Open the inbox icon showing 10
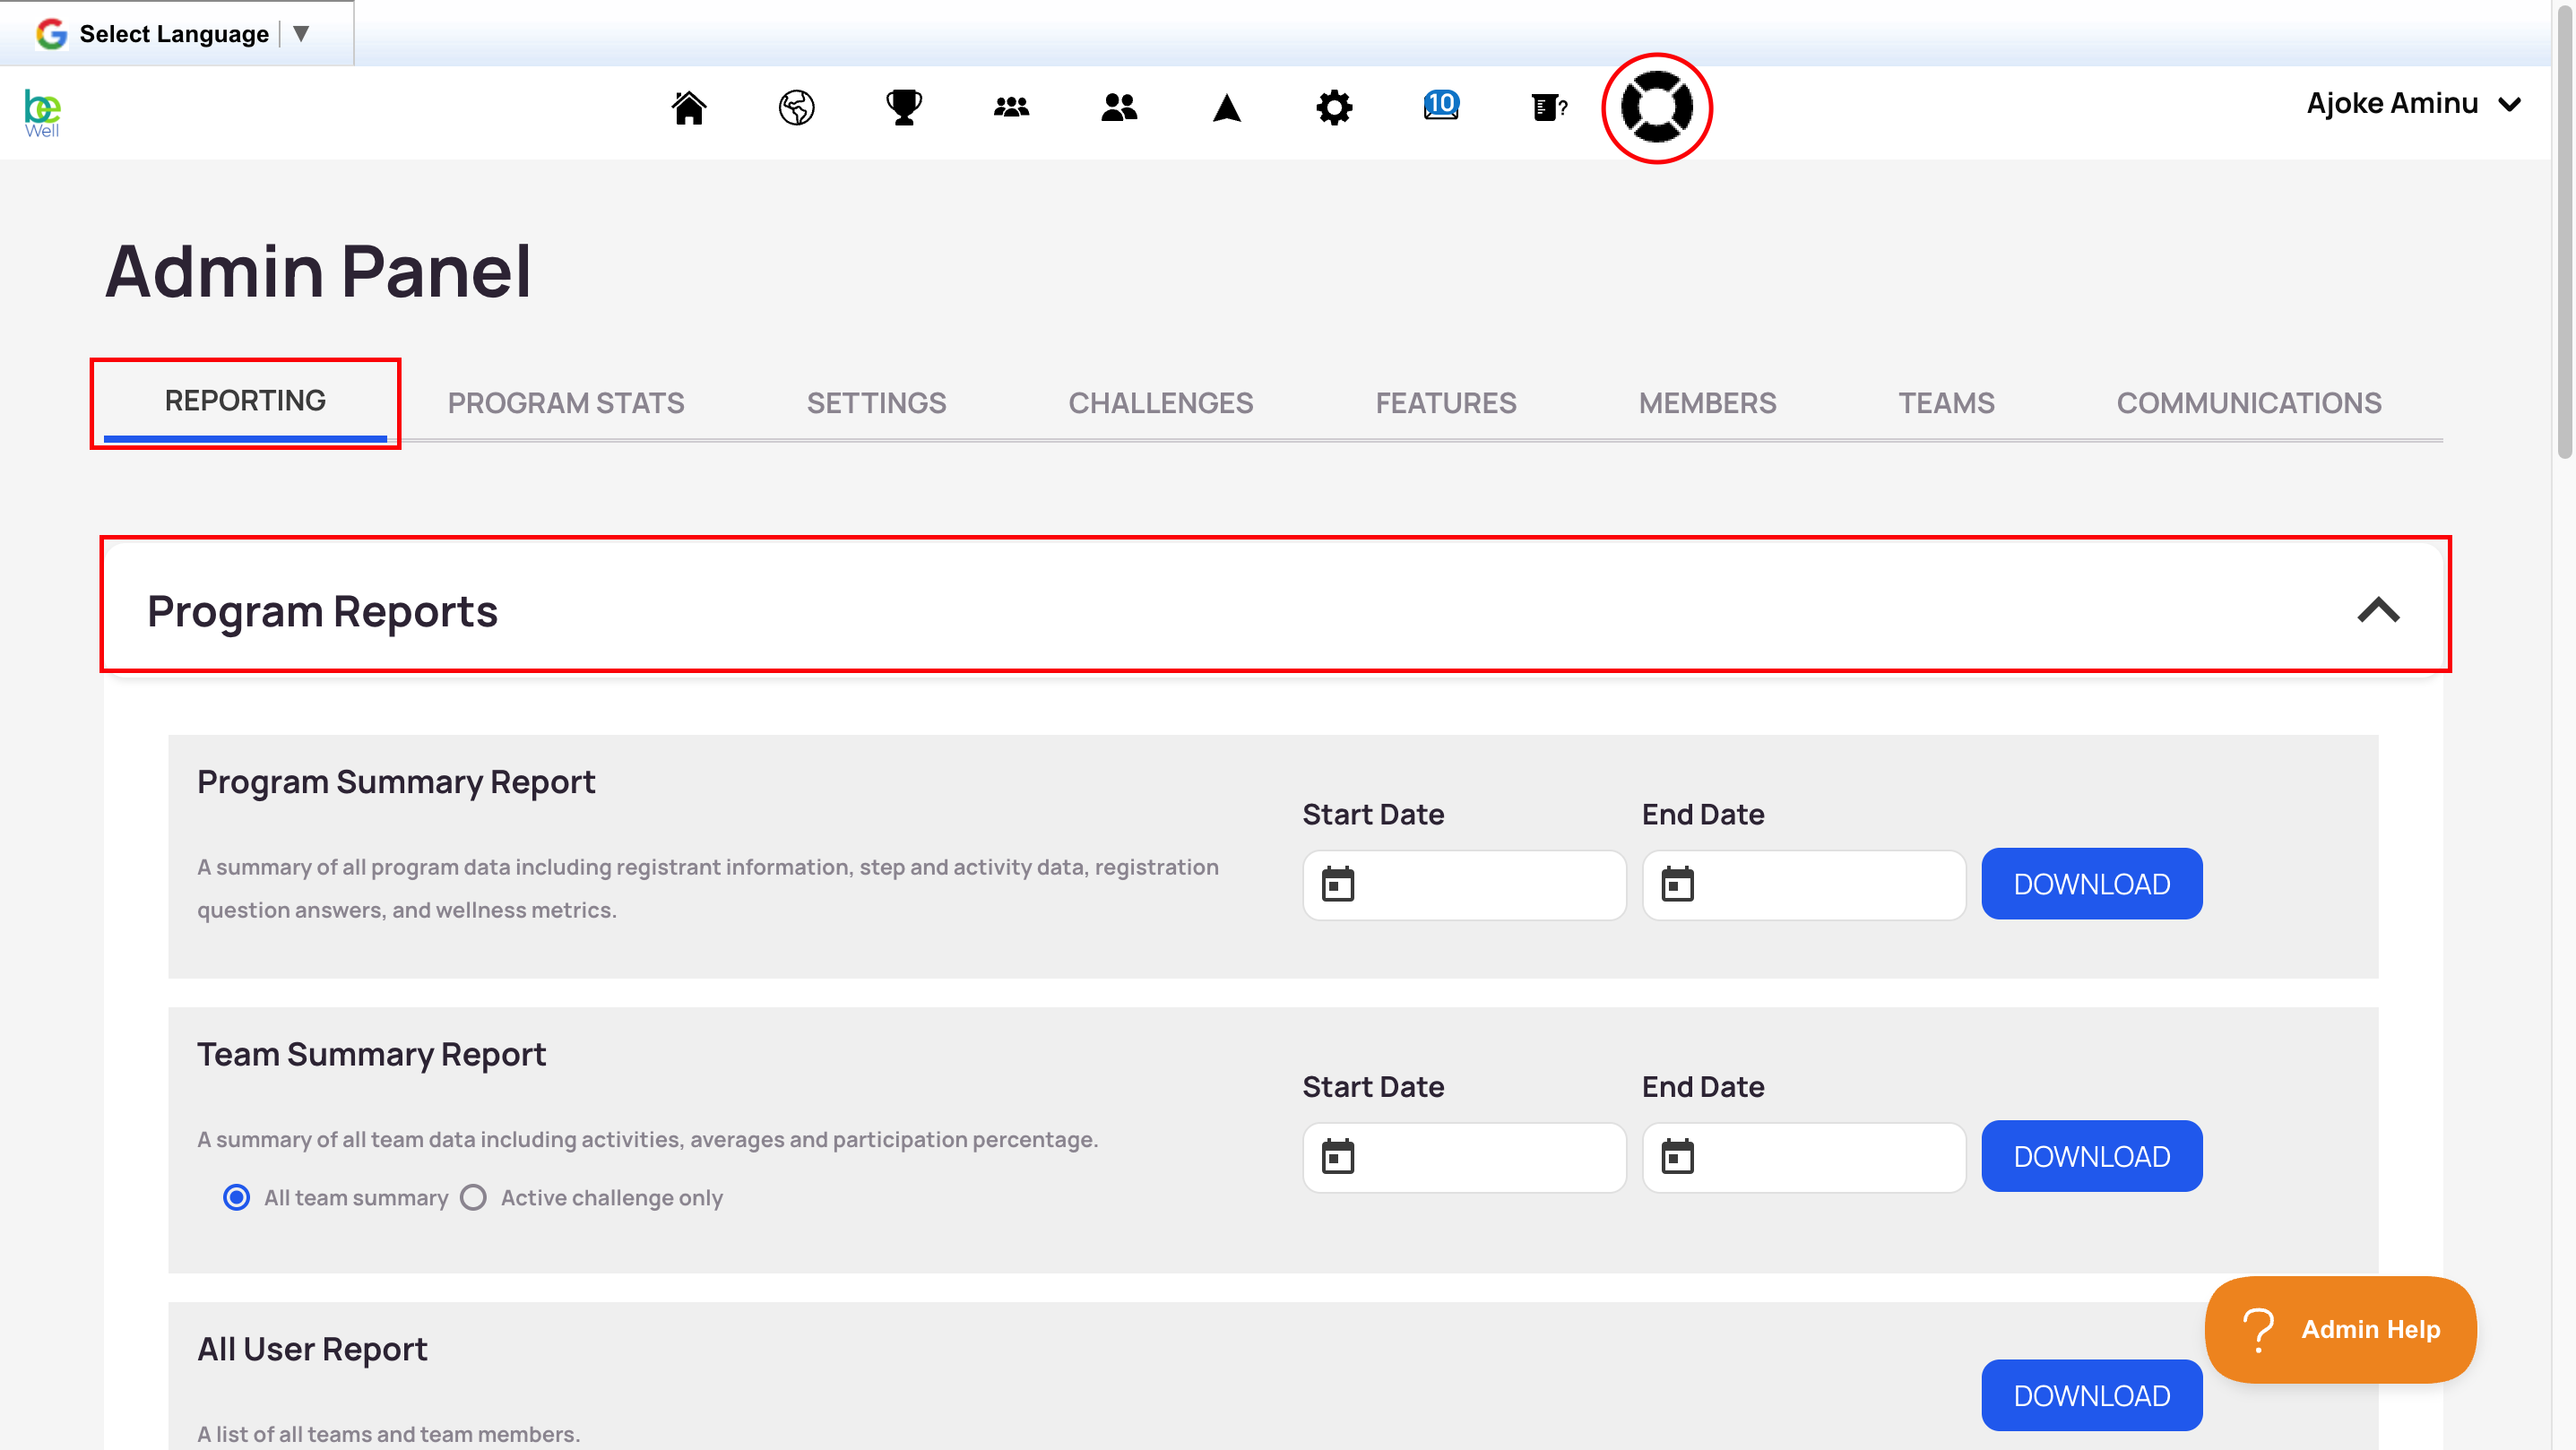This screenshot has height=1450, width=2576. [1441, 105]
